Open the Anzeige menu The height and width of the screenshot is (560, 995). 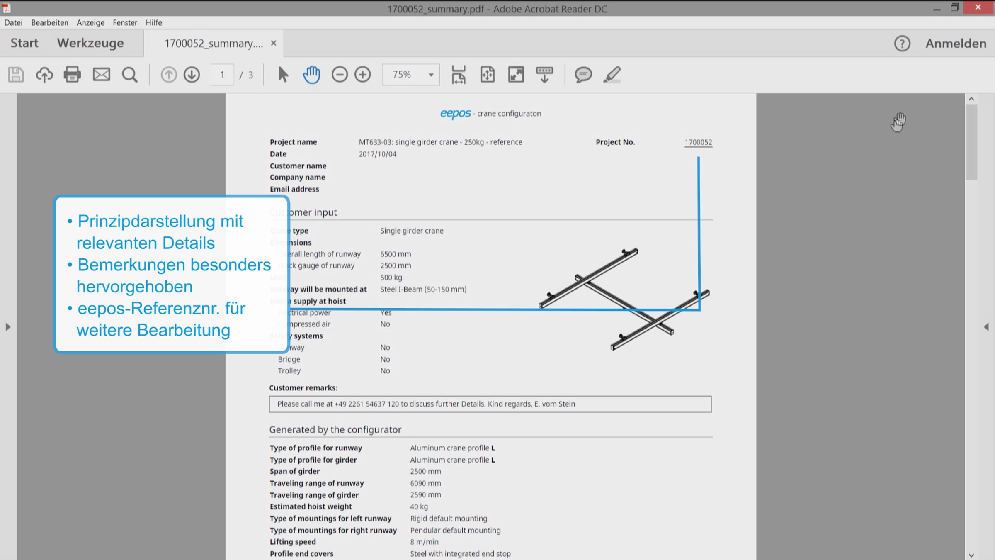90,22
